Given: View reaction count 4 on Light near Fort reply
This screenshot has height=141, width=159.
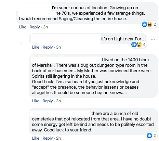Looking at the screenshot, I should [x=144, y=44].
